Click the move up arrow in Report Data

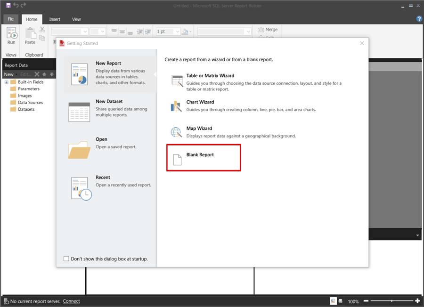pos(44,74)
